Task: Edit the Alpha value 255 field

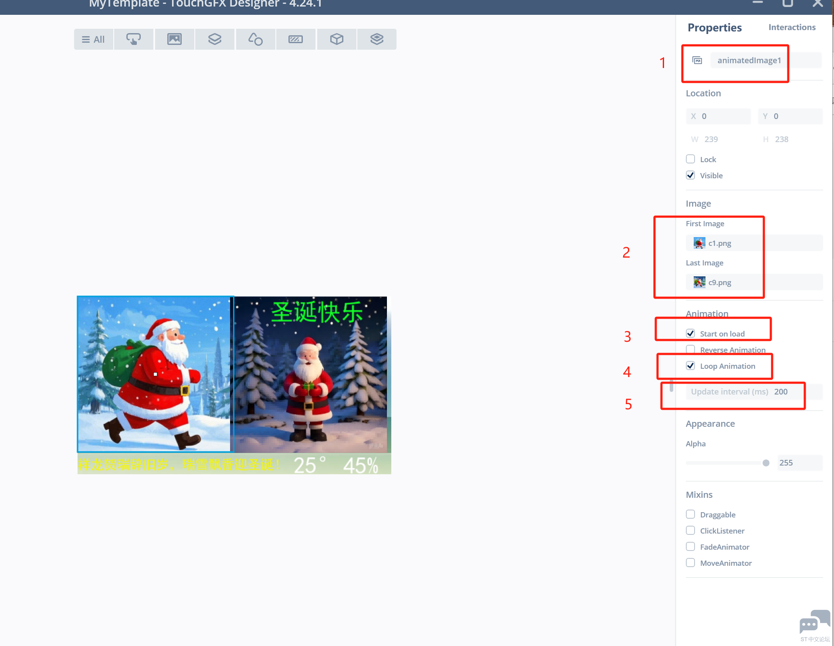Action: tap(800, 463)
